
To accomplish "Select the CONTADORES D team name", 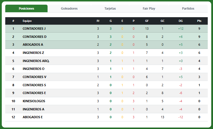I will (x=34, y=37).
